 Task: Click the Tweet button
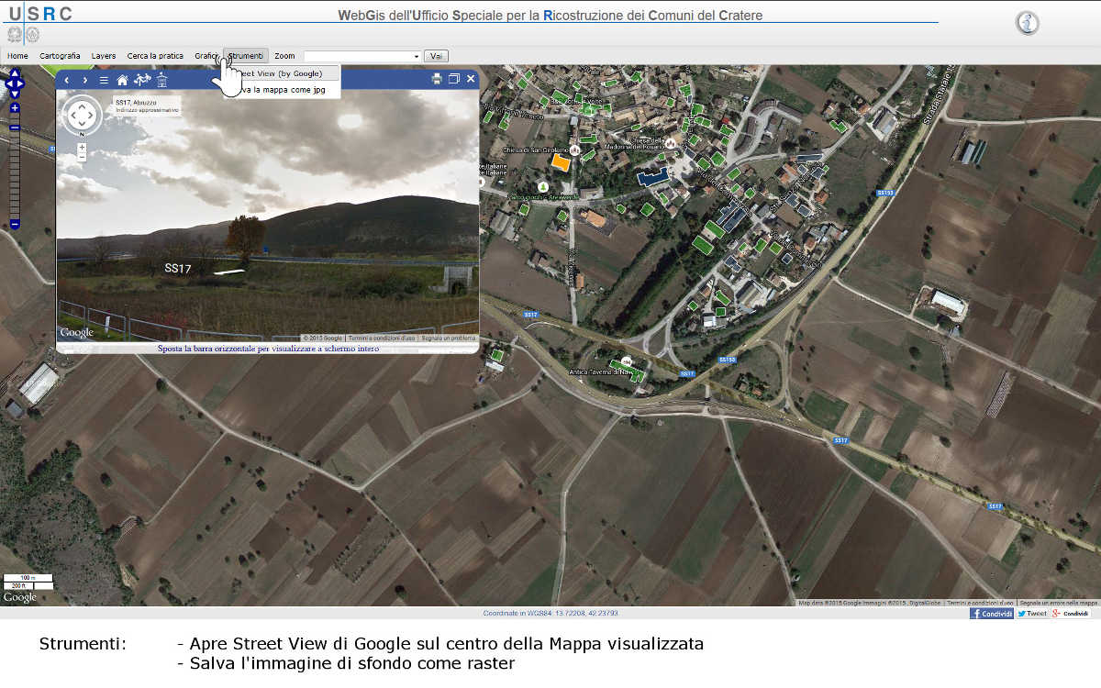pyautogui.click(x=1032, y=614)
